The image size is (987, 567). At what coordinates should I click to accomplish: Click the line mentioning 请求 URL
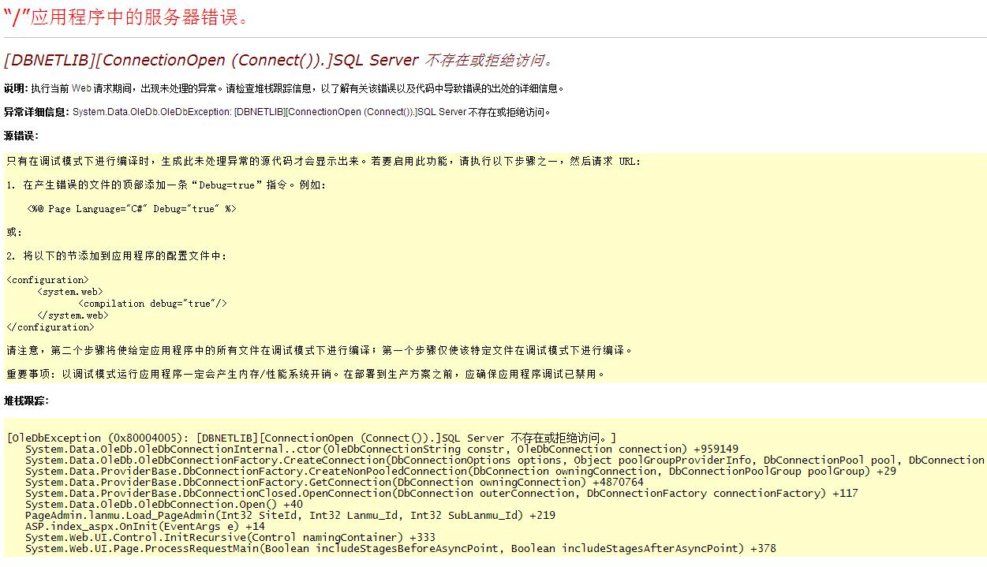(323, 161)
